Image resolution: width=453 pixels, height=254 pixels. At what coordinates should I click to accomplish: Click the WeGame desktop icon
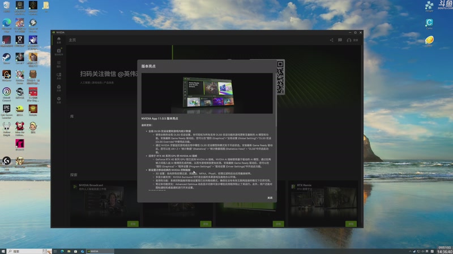(x=6, y=76)
